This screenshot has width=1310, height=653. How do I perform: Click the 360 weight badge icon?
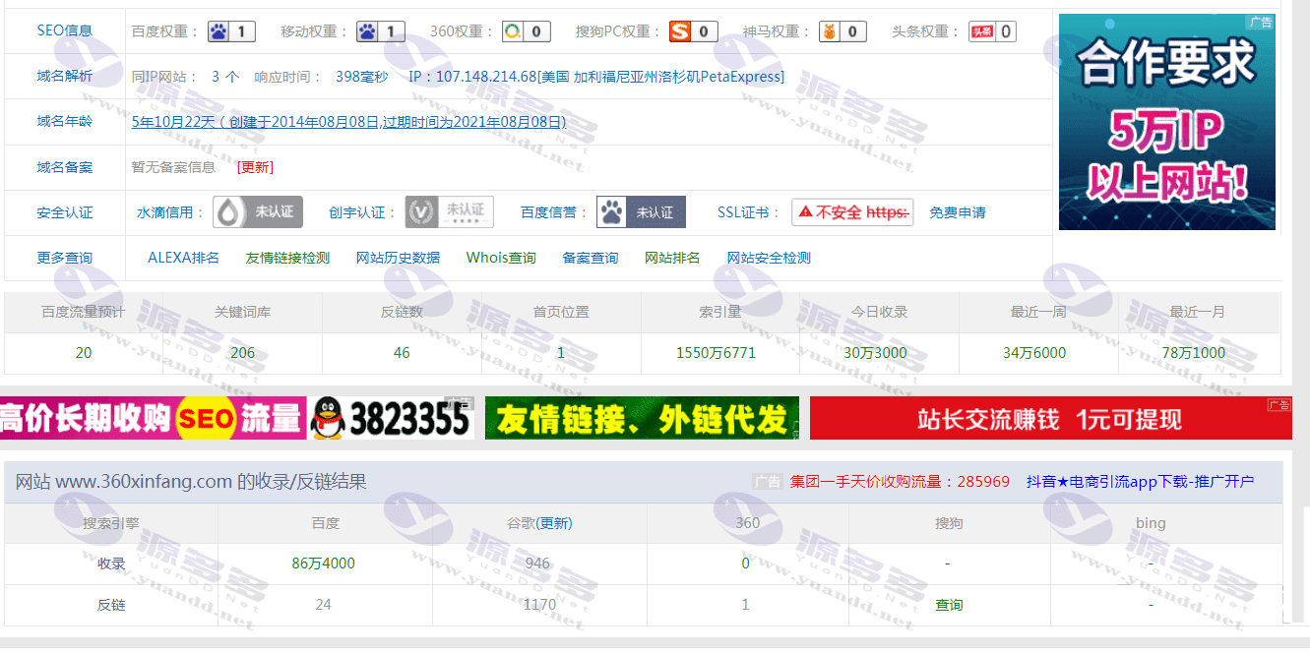(526, 31)
